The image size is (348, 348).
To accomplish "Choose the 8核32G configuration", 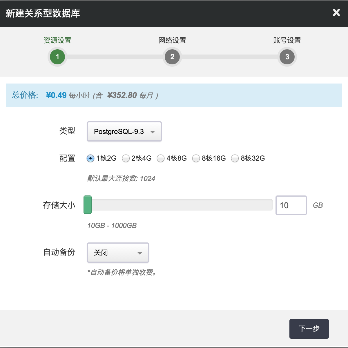I will tap(235, 158).
